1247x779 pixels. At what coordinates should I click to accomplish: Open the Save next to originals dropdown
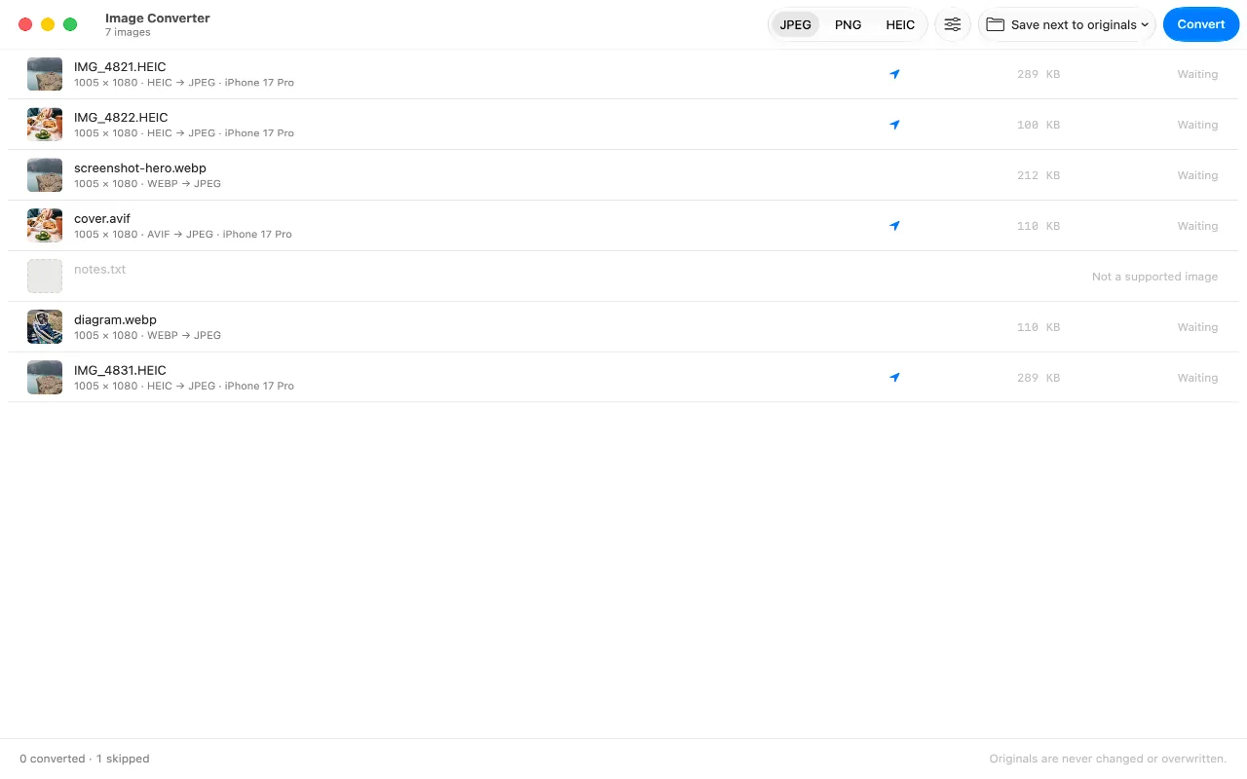pyautogui.click(x=1067, y=24)
